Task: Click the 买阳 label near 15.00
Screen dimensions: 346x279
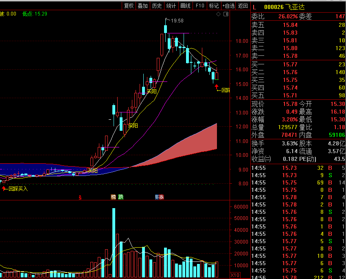Action: pos(151,91)
